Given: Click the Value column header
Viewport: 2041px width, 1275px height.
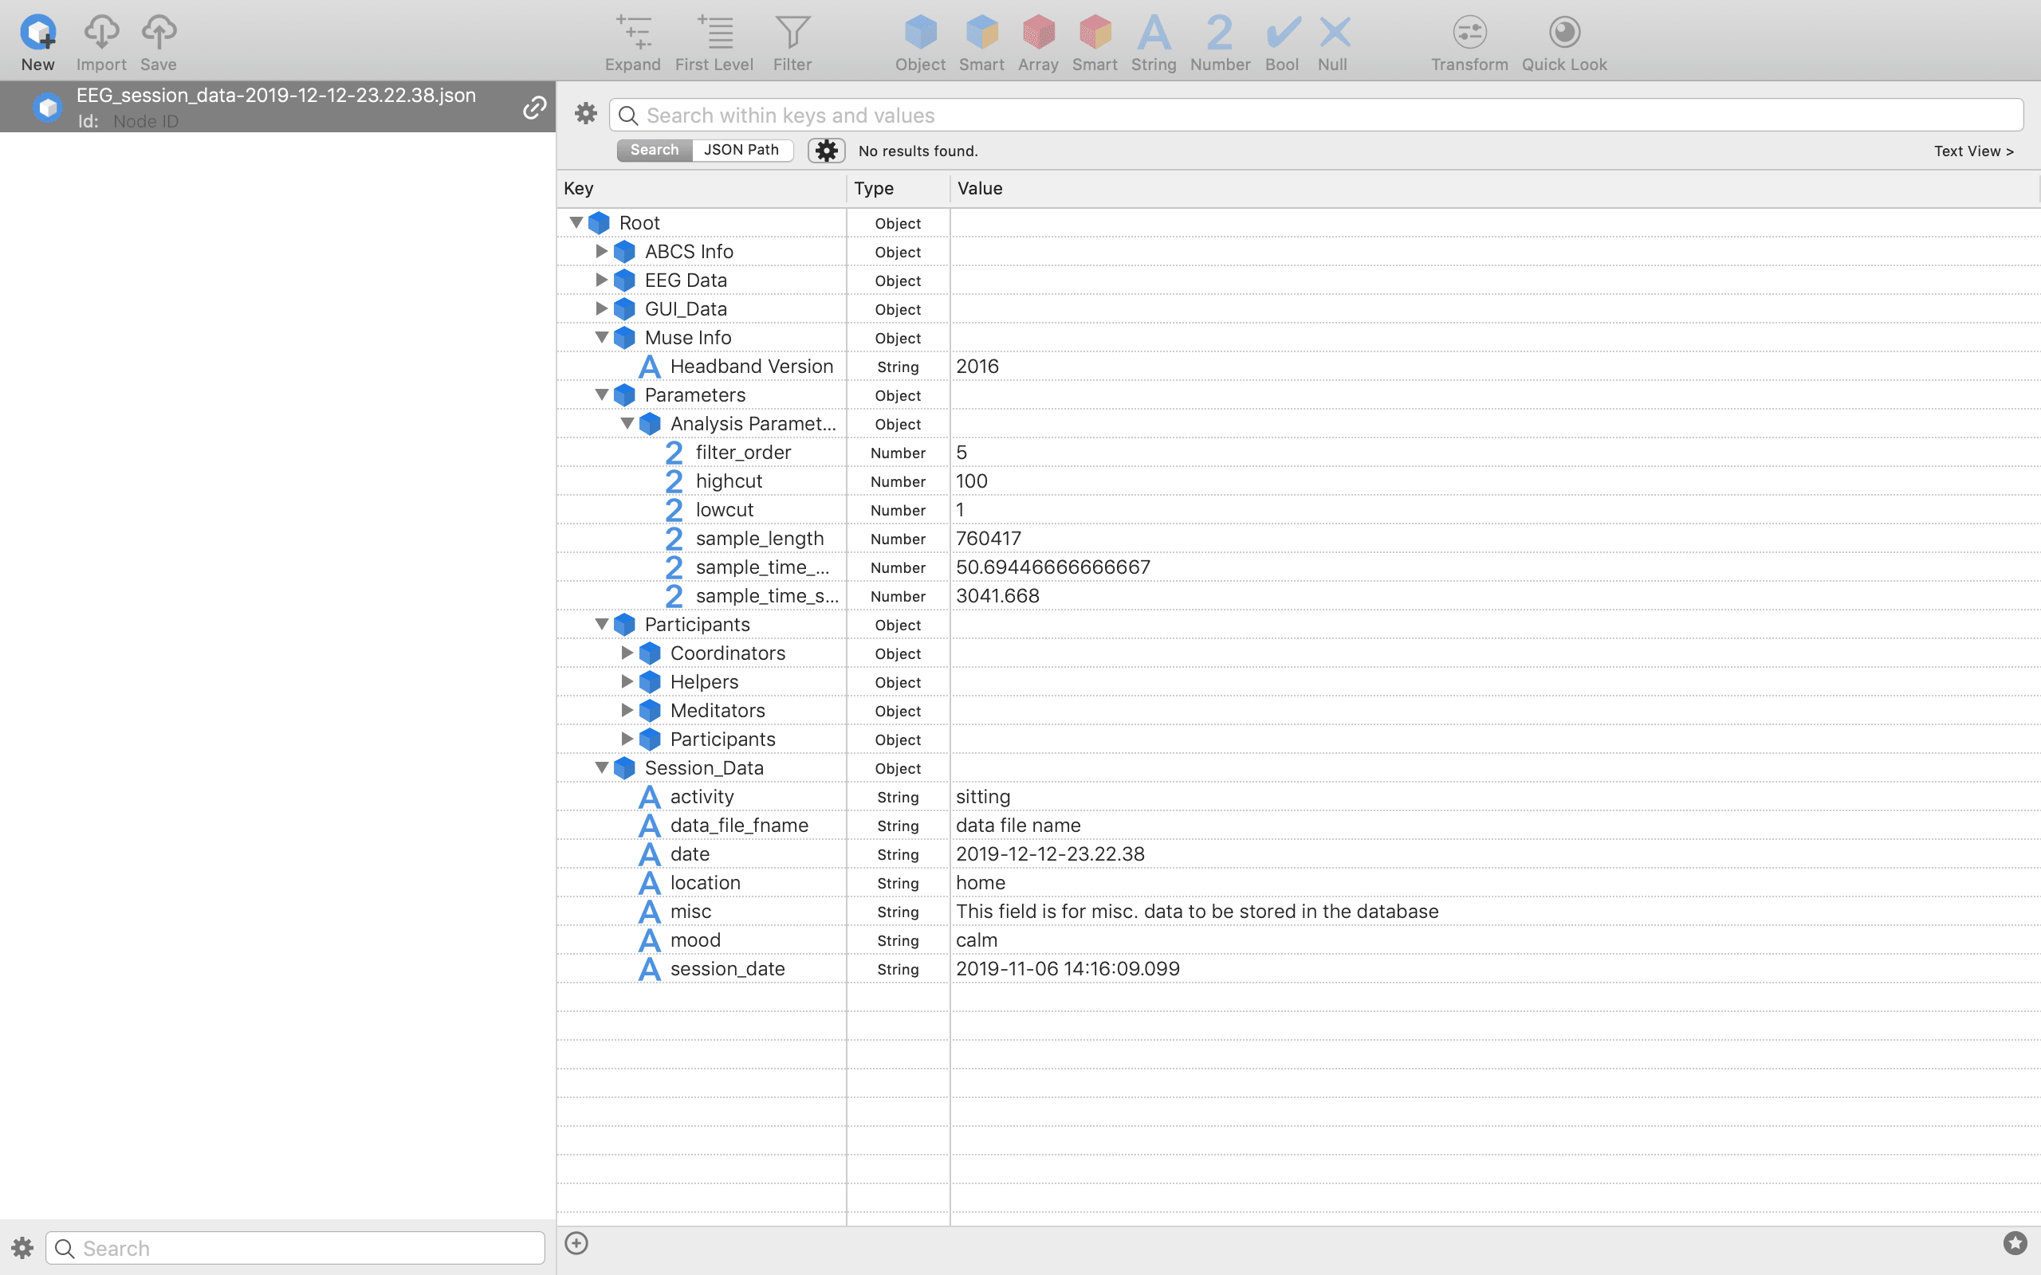Looking at the screenshot, I should [x=1495, y=188].
